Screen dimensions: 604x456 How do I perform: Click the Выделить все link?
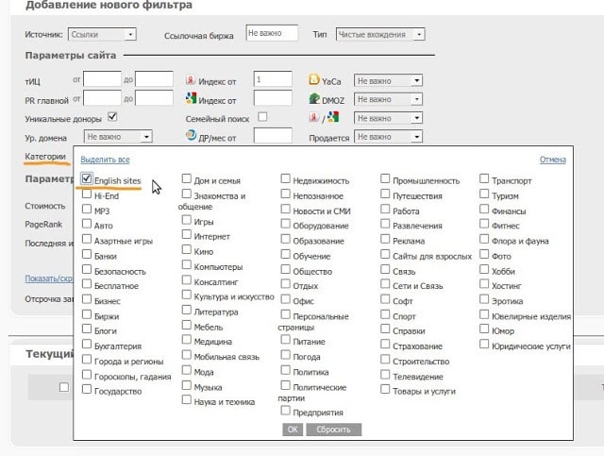105,160
